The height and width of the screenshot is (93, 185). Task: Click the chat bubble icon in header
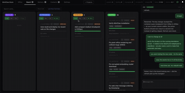tap(177, 2)
